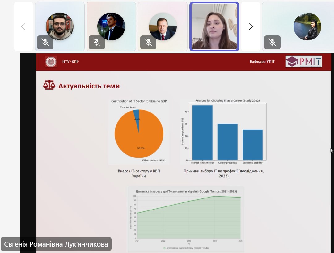Click the 'Кафедра УПІТ' header text
The image size is (334, 253).
(262, 62)
